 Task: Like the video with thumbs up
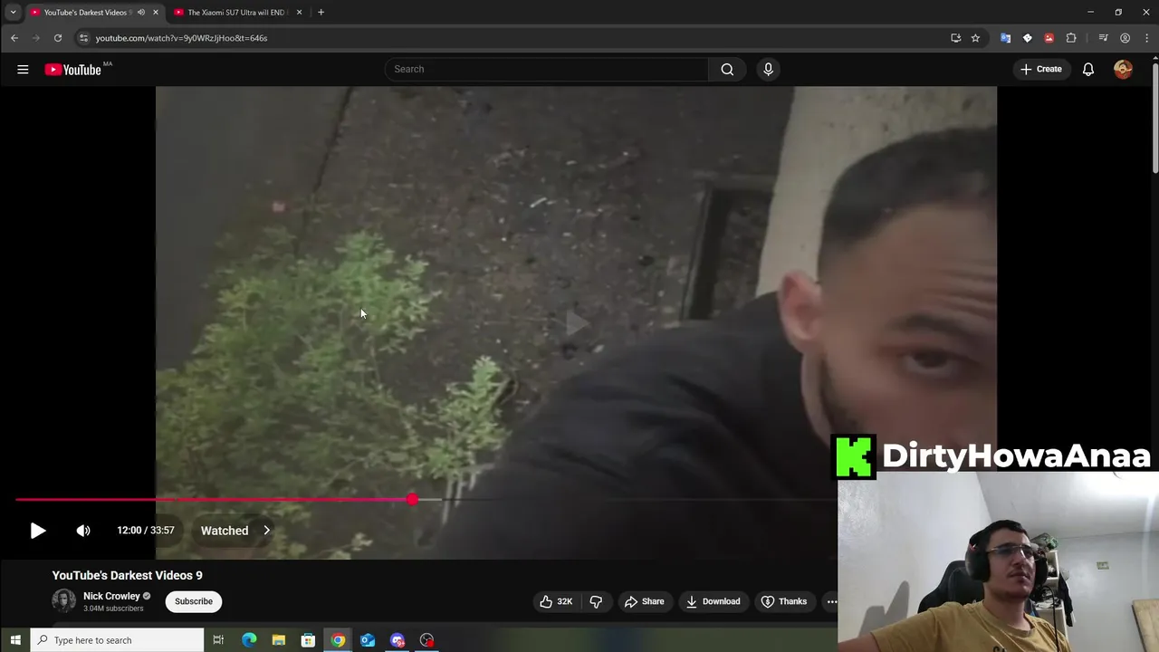(556, 601)
